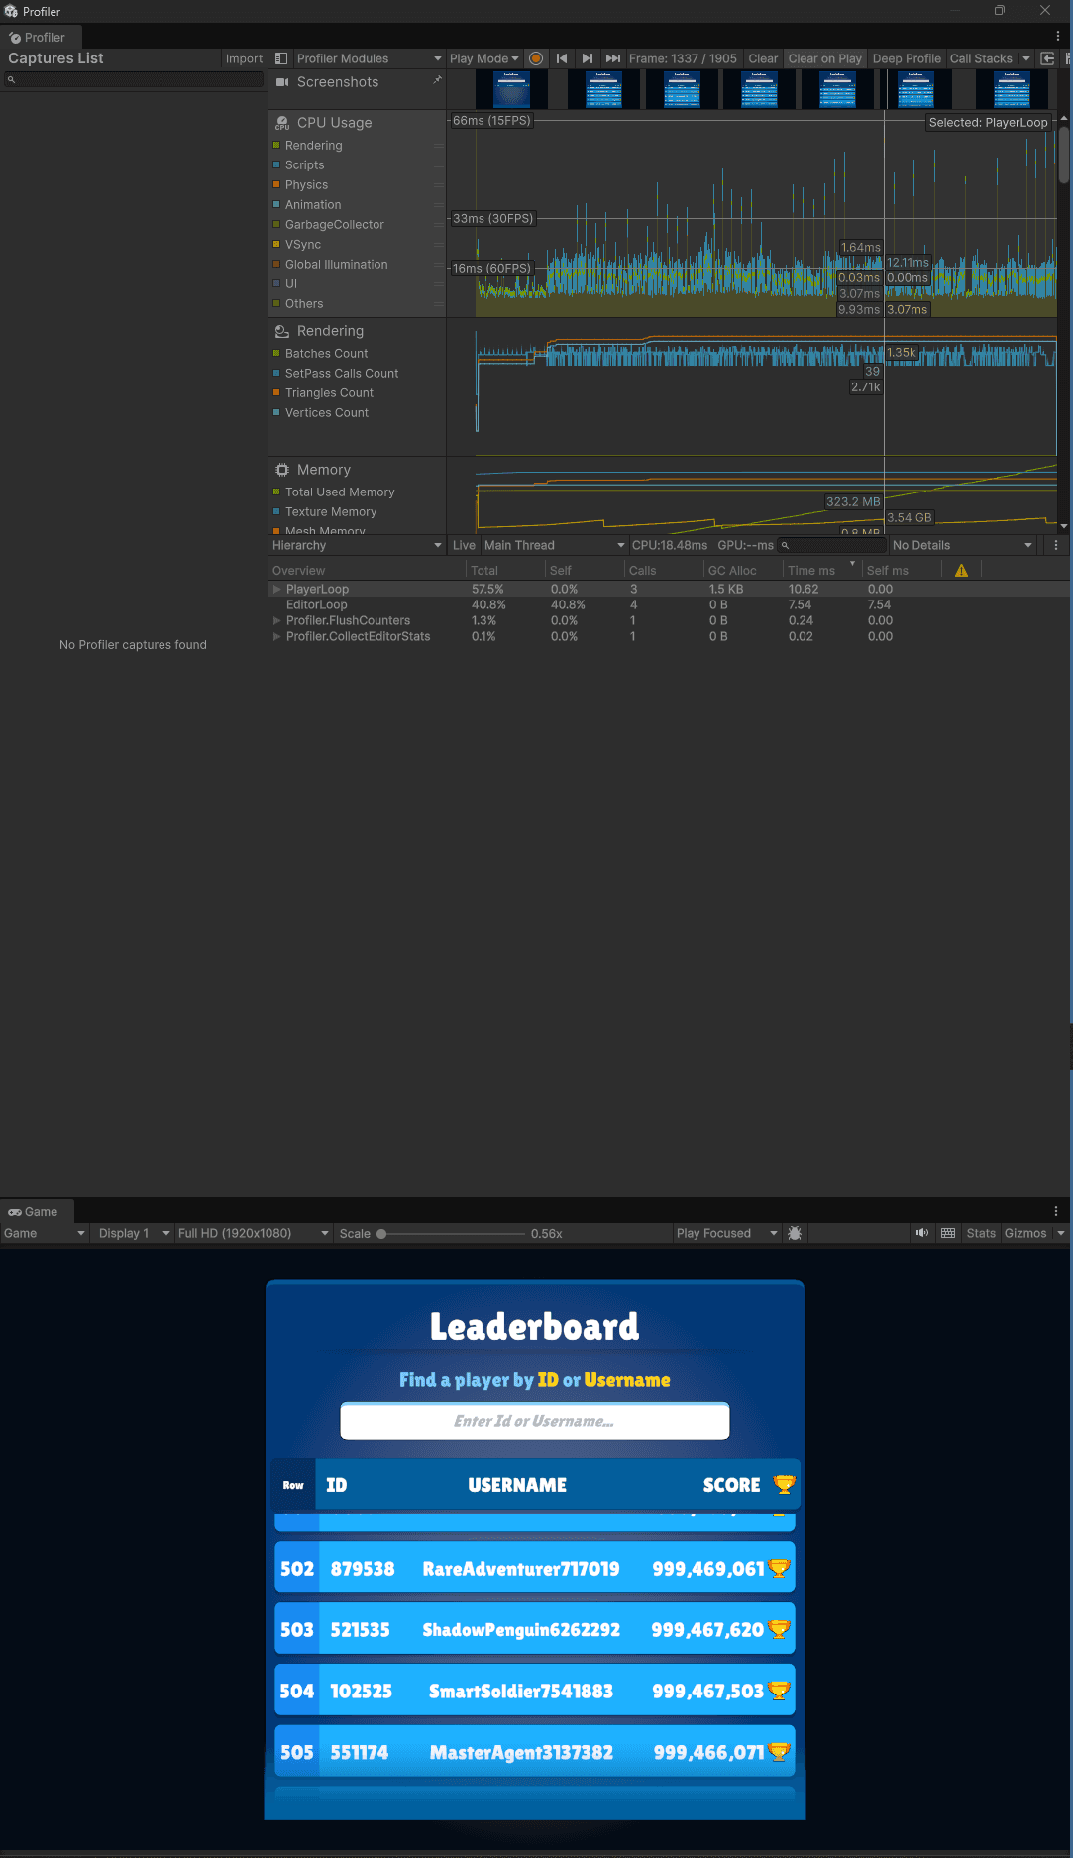Click the trophy on SmartSoldier7541883 row
Screen dimensions: 1073x1858
pos(780,1691)
